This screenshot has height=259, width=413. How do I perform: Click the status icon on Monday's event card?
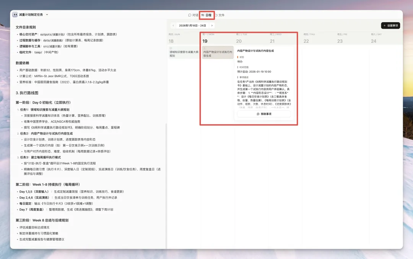click(204, 48)
